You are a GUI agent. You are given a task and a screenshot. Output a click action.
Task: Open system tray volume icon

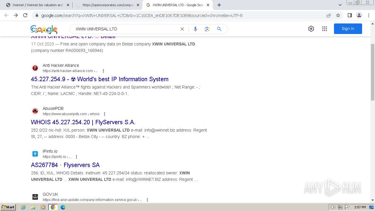click(333, 207)
